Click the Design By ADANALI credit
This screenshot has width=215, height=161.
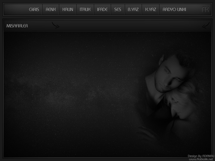tap(201, 156)
